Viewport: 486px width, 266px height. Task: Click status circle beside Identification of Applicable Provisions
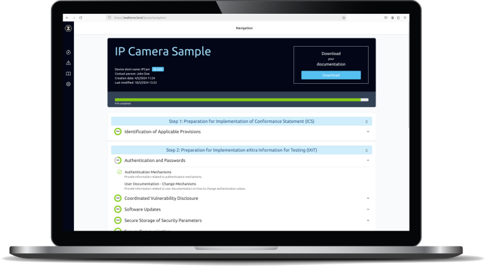117,132
